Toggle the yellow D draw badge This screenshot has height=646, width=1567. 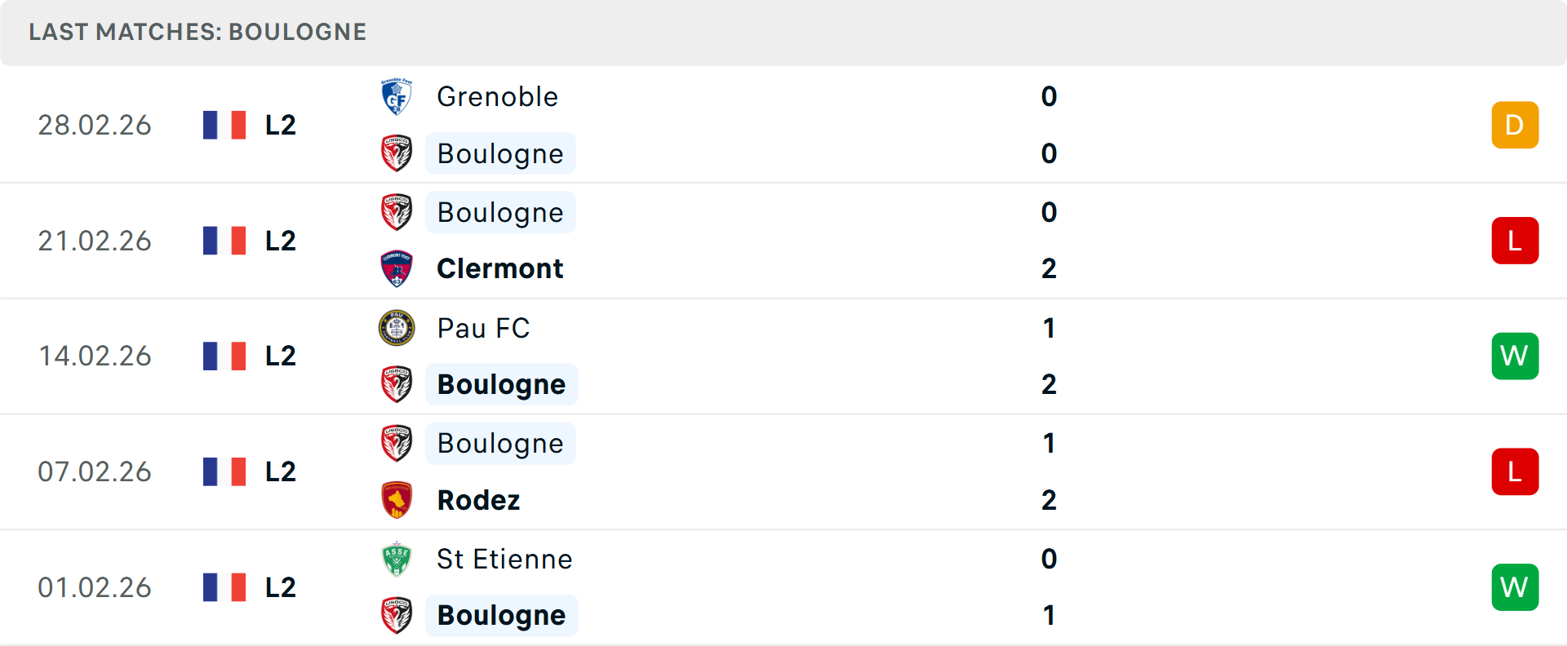1516,125
